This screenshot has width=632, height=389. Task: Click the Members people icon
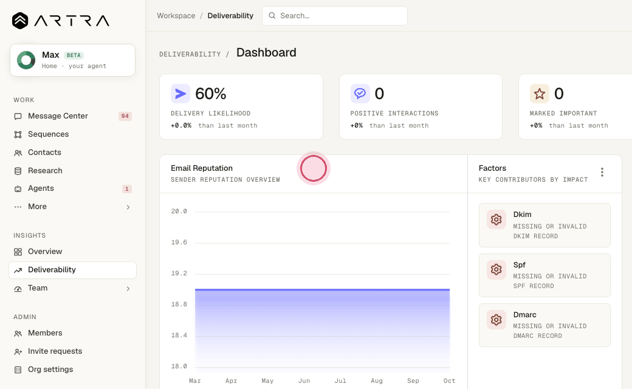click(x=18, y=333)
